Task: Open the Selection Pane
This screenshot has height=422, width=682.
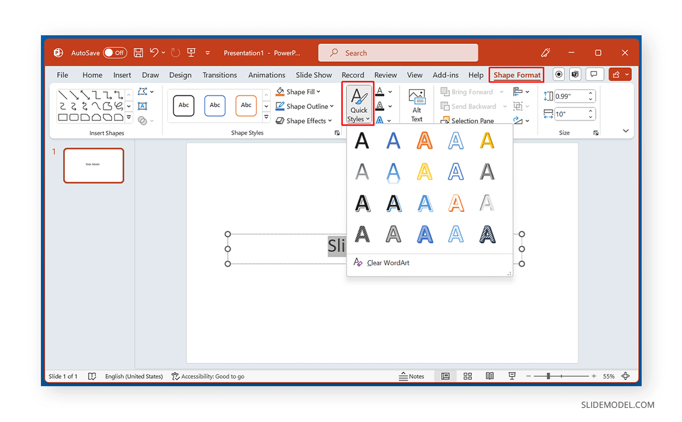Action: coord(467,120)
